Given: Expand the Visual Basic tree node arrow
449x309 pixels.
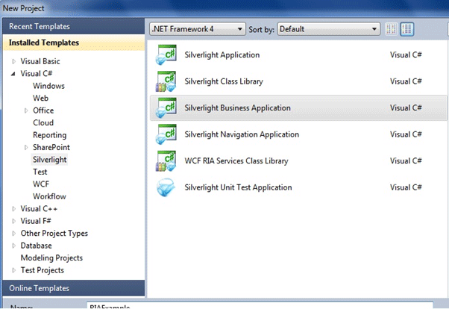Looking at the screenshot, I should point(13,61).
